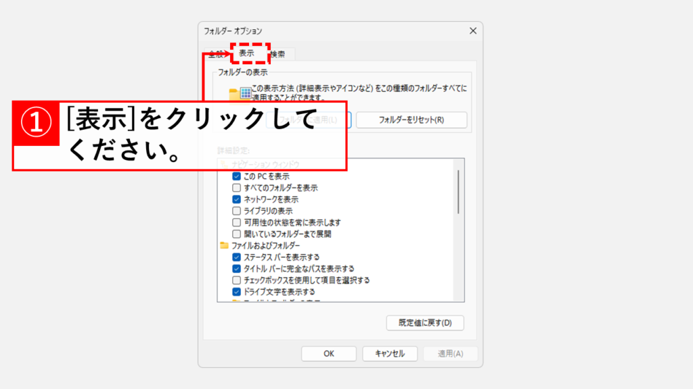This screenshot has height=389, width=693.
Task: Confirm settings with the OK button
Action: click(x=329, y=353)
